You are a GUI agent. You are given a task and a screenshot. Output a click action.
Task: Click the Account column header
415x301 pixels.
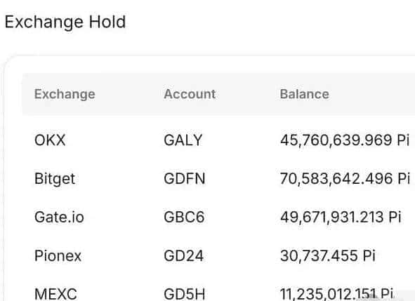tap(190, 94)
